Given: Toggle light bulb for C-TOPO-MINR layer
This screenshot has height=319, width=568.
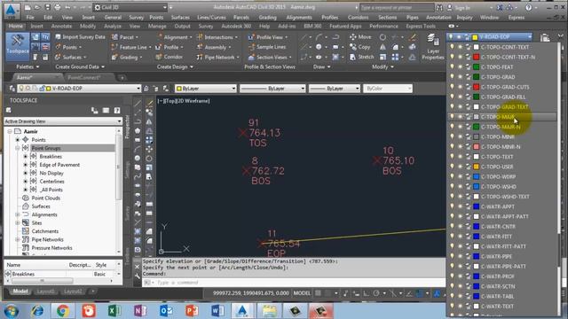Looking at the screenshot, I should 452,136.
